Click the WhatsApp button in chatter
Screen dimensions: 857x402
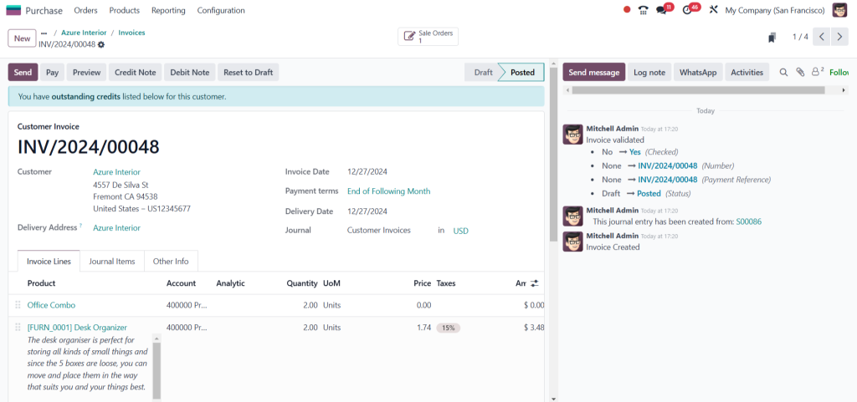tap(698, 72)
